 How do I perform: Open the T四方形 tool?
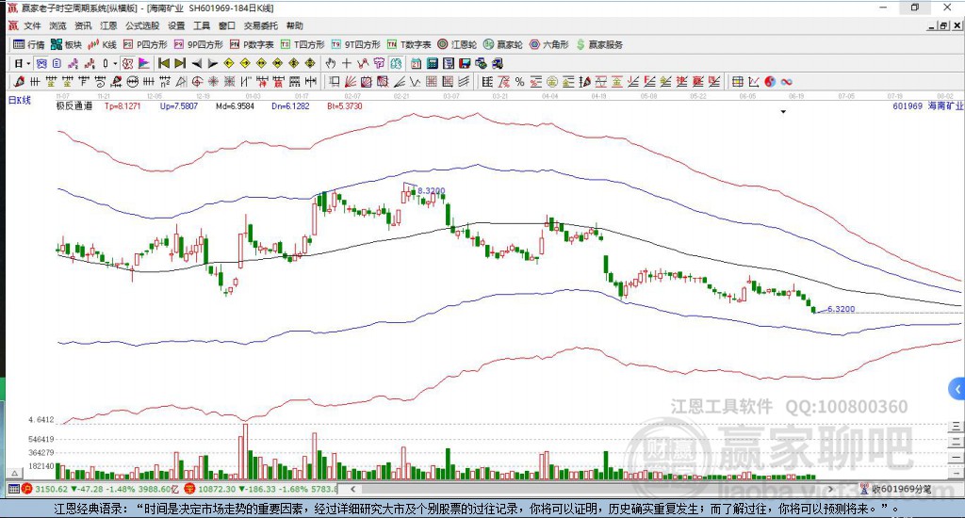point(303,44)
